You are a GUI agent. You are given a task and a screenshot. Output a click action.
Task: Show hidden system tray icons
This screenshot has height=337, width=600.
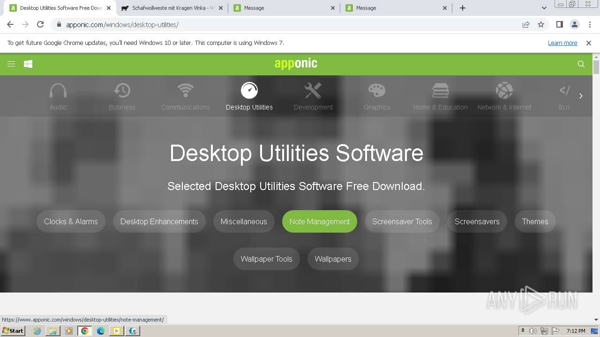pos(523,331)
